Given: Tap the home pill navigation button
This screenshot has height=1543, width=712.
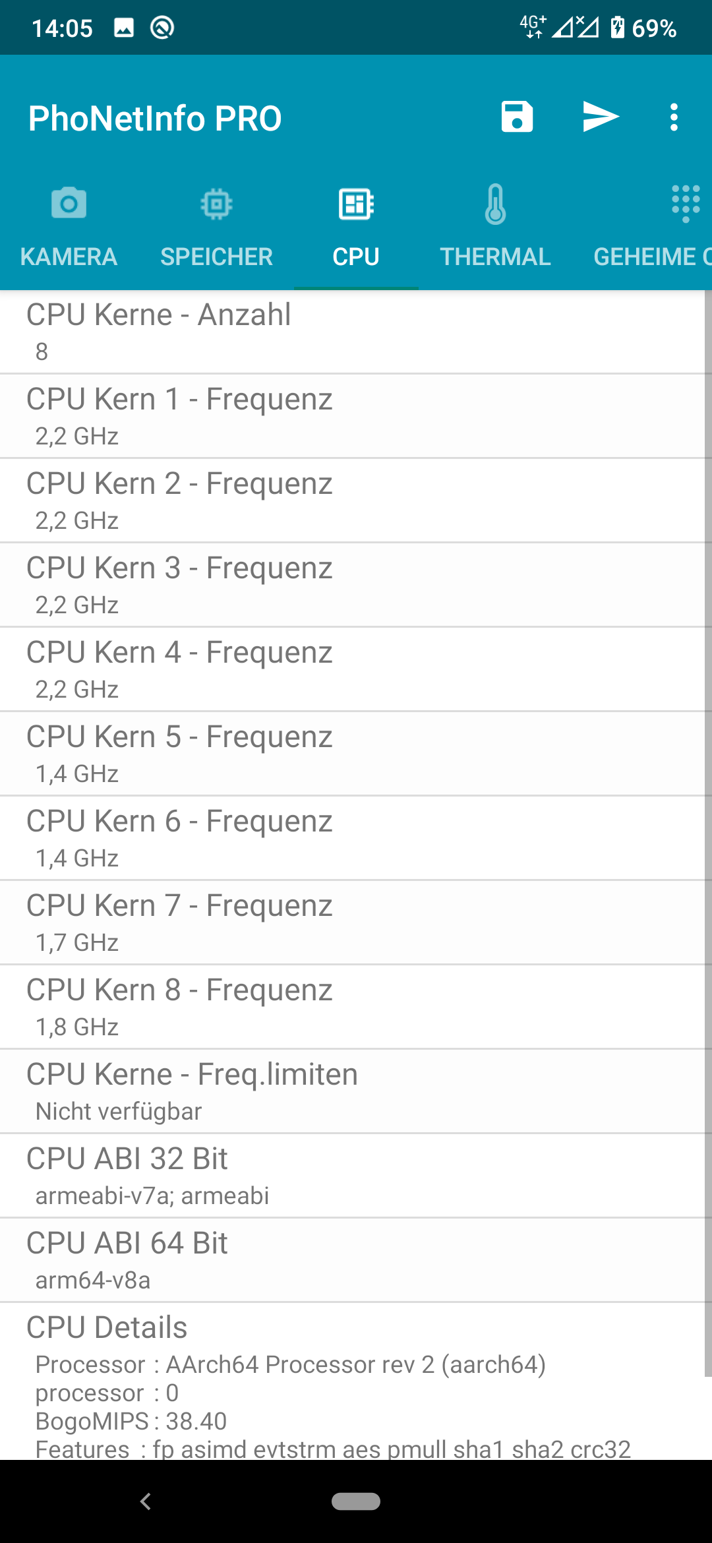Looking at the screenshot, I should click(356, 1501).
